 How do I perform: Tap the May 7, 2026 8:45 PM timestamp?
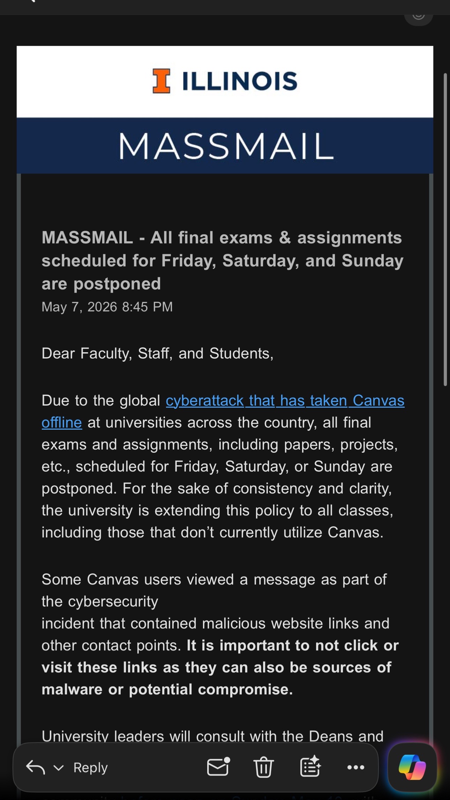tap(107, 307)
